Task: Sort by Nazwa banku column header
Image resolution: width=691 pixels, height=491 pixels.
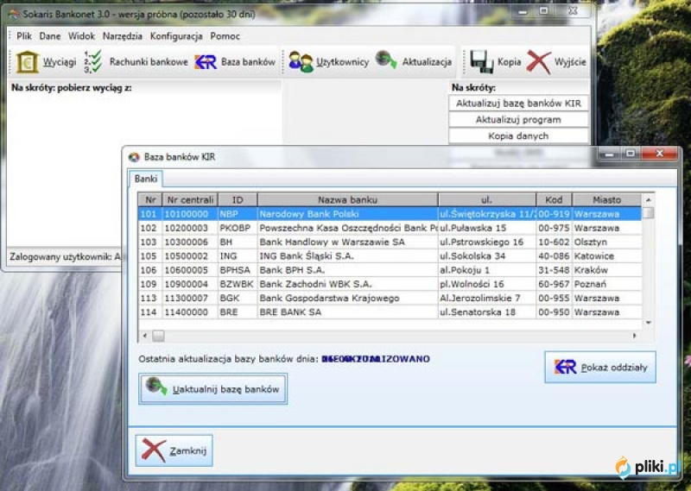Action: point(348,199)
